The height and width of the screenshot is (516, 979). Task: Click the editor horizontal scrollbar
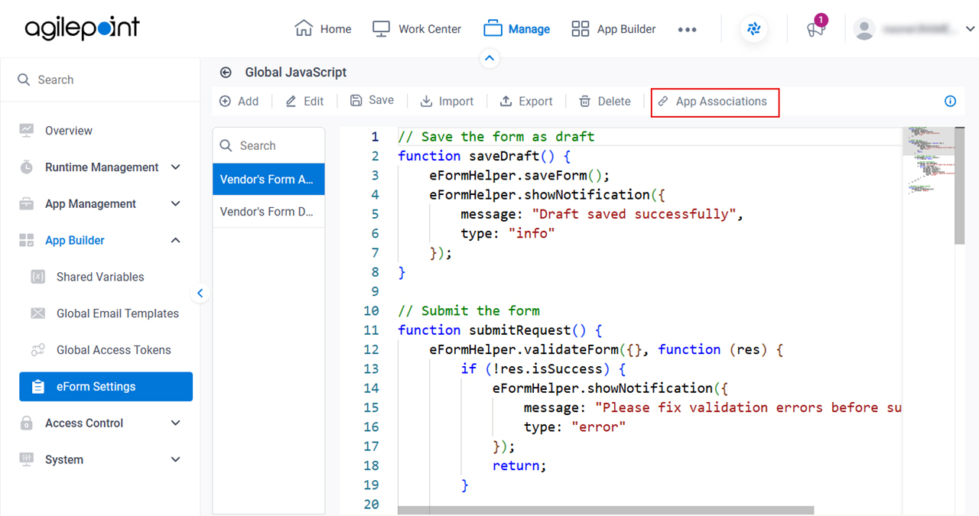606,511
